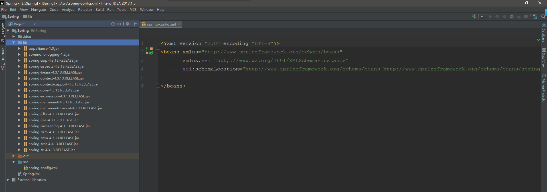Collapse the Spring root project node
This screenshot has height=192, width=547.
pos(8,30)
